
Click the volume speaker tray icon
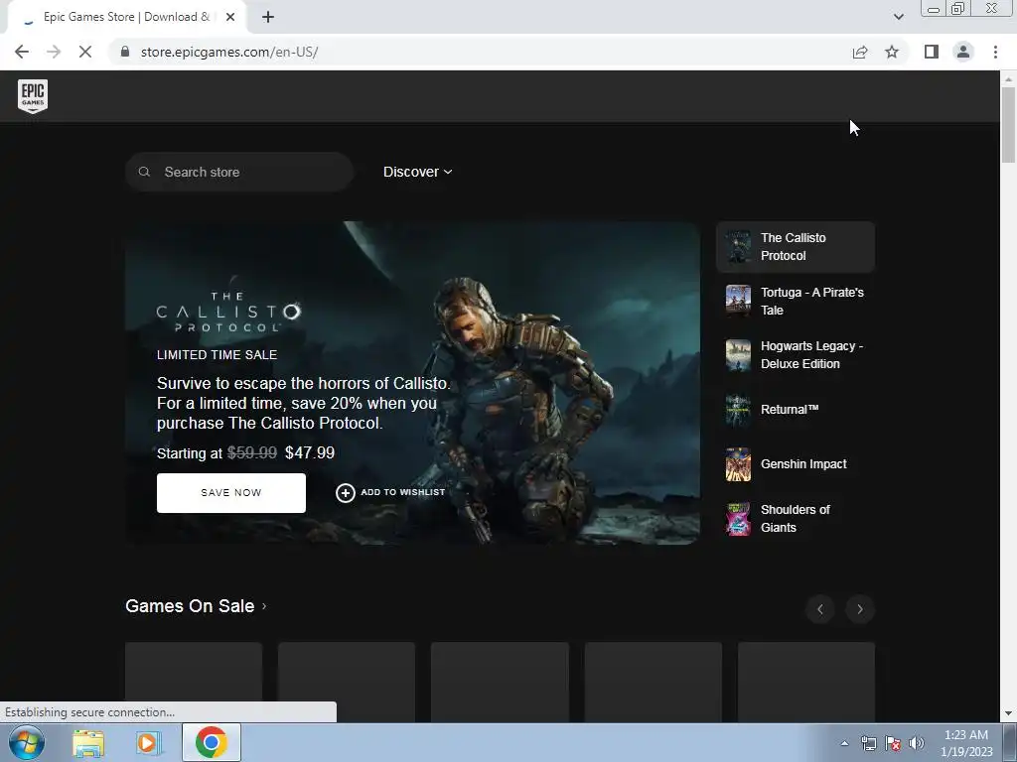917,743
